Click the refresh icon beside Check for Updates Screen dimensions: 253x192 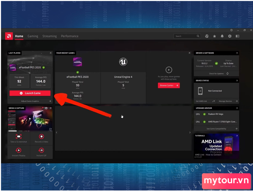227,74
